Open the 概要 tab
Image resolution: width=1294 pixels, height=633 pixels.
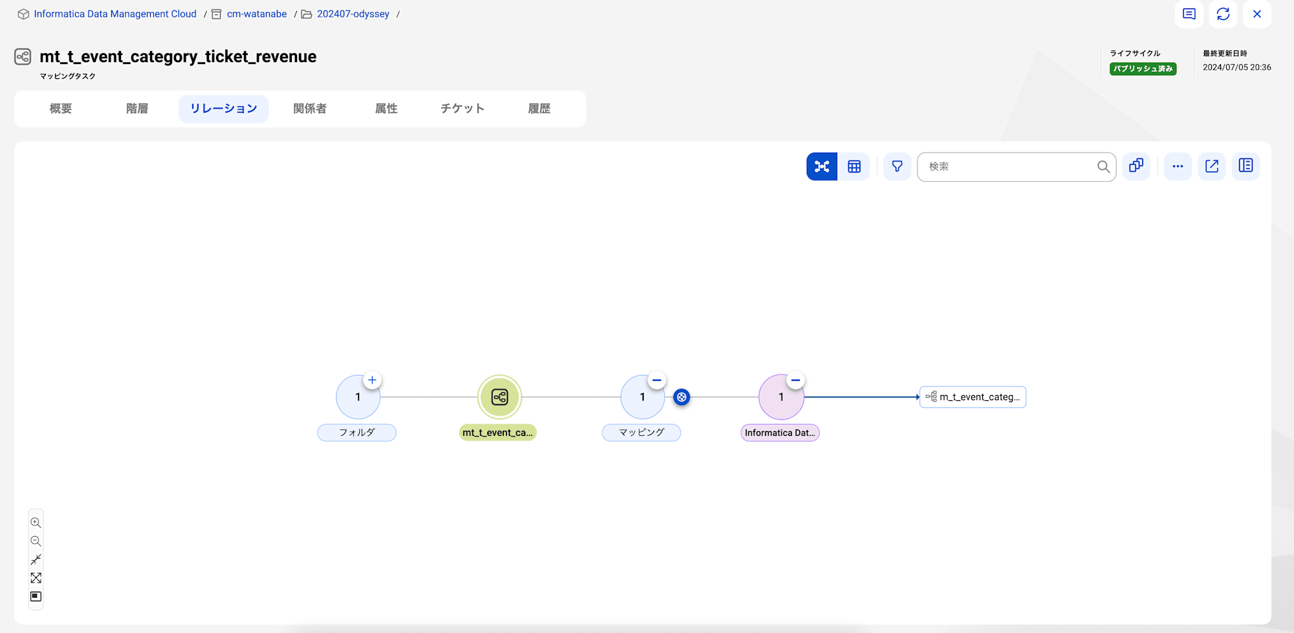(x=61, y=109)
